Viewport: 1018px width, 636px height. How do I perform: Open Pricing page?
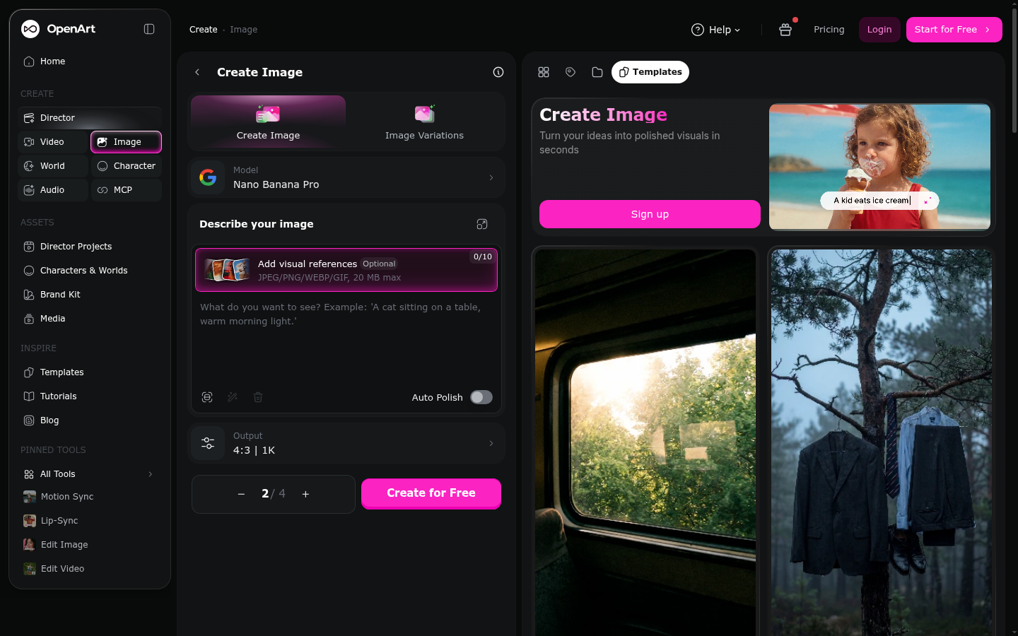[829, 30]
